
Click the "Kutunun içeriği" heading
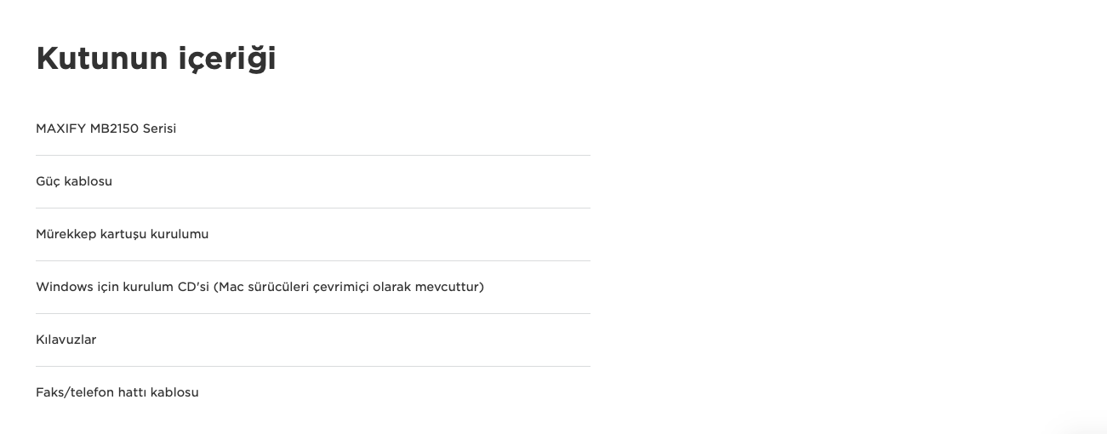[x=156, y=59]
